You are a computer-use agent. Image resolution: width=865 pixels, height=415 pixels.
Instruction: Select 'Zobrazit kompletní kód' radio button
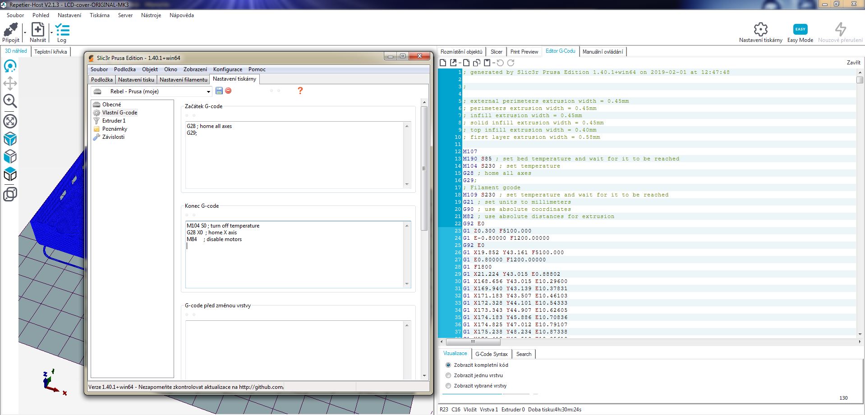coord(448,365)
